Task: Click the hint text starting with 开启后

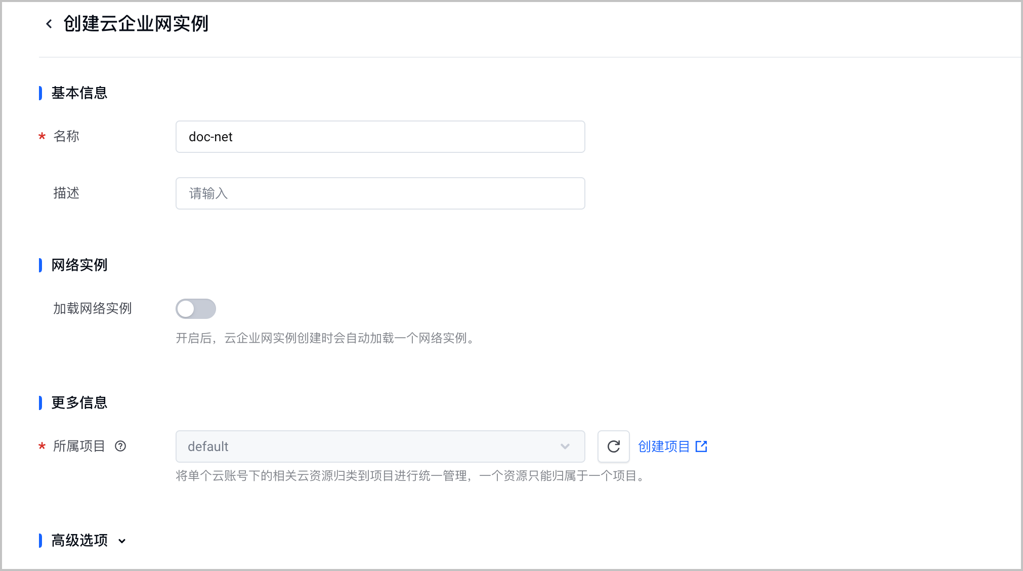Action: pos(326,338)
